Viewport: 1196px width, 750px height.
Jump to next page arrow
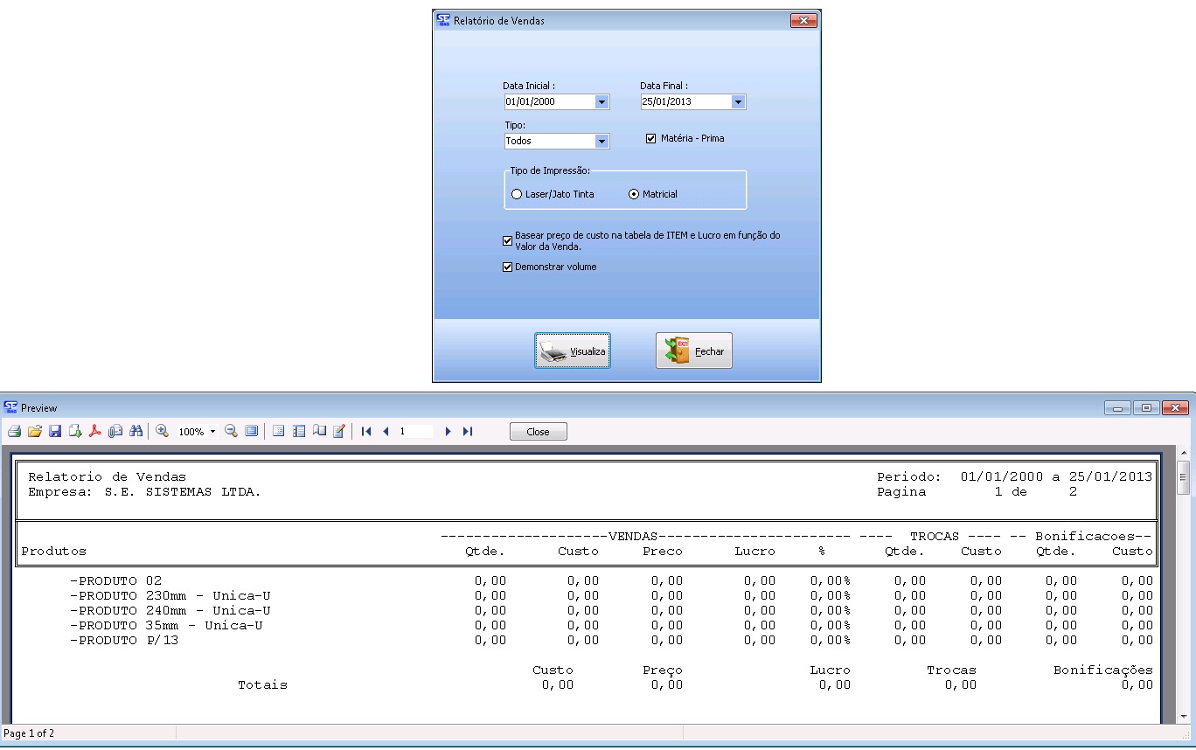pyautogui.click(x=448, y=432)
